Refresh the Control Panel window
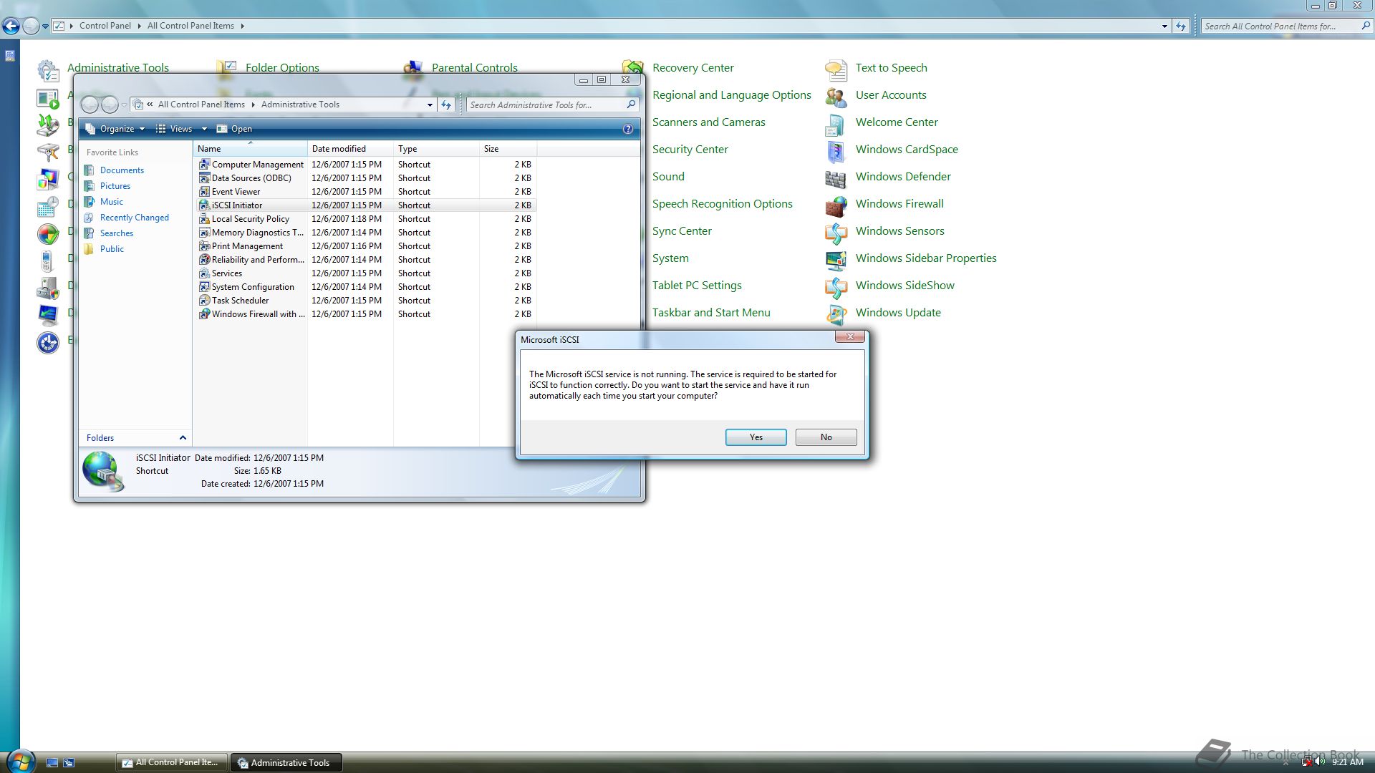Viewport: 1375px width, 773px height. (x=1181, y=26)
